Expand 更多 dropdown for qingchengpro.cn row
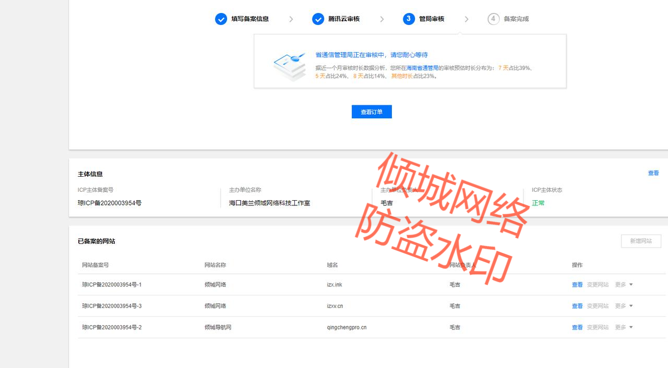 click(x=624, y=328)
